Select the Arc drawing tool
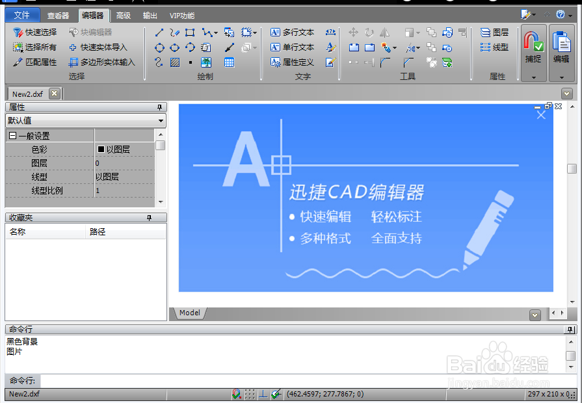Image resolution: width=582 pixels, height=403 pixels. [x=190, y=47]
